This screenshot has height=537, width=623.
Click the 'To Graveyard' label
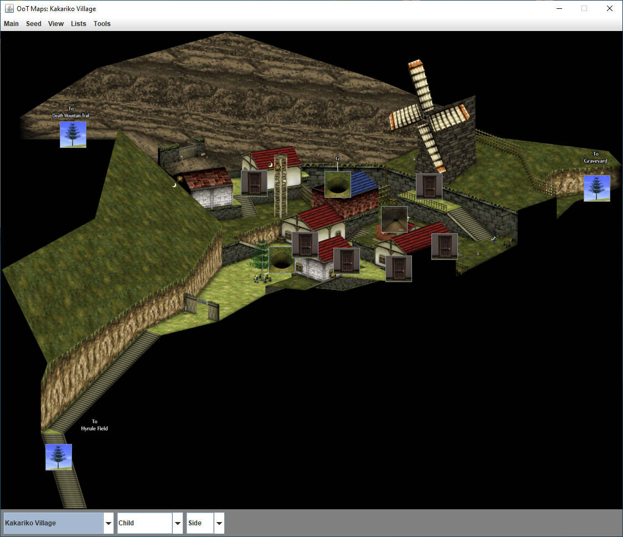point(595,157)
